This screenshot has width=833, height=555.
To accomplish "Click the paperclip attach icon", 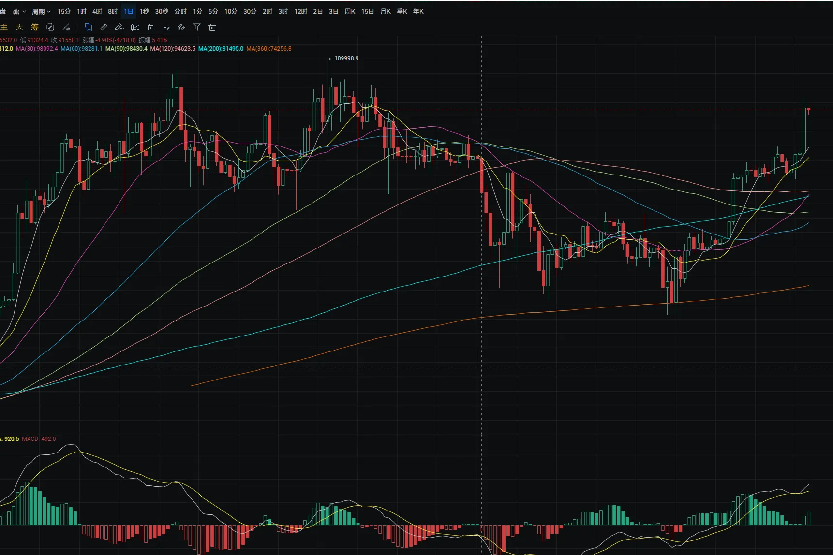I will pos(181,27).
